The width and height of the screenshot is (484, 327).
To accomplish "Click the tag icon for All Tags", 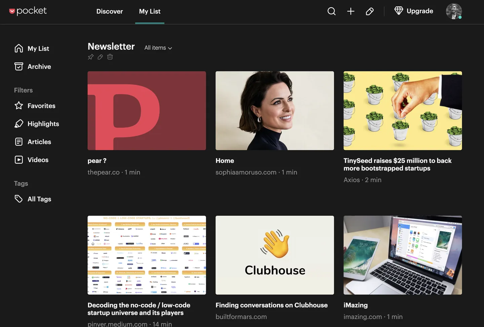I will click(19, 199).
